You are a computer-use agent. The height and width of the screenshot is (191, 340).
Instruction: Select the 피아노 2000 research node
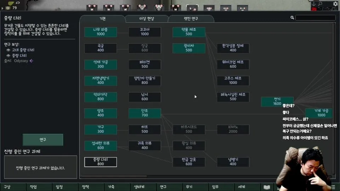point(233,129)
